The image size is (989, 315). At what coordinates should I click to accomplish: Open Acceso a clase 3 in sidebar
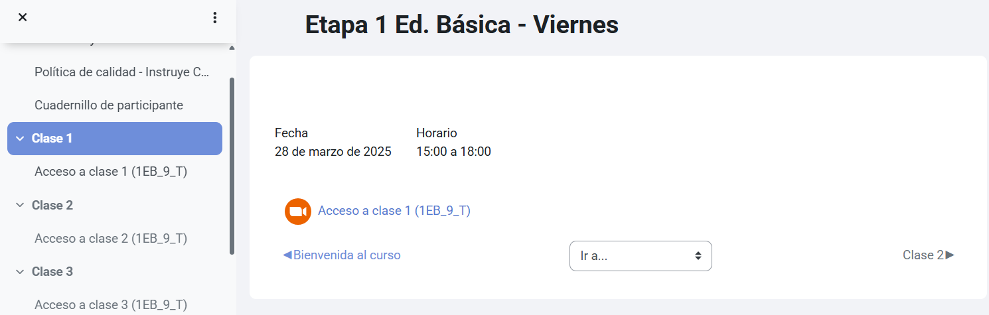click(111, 305)
